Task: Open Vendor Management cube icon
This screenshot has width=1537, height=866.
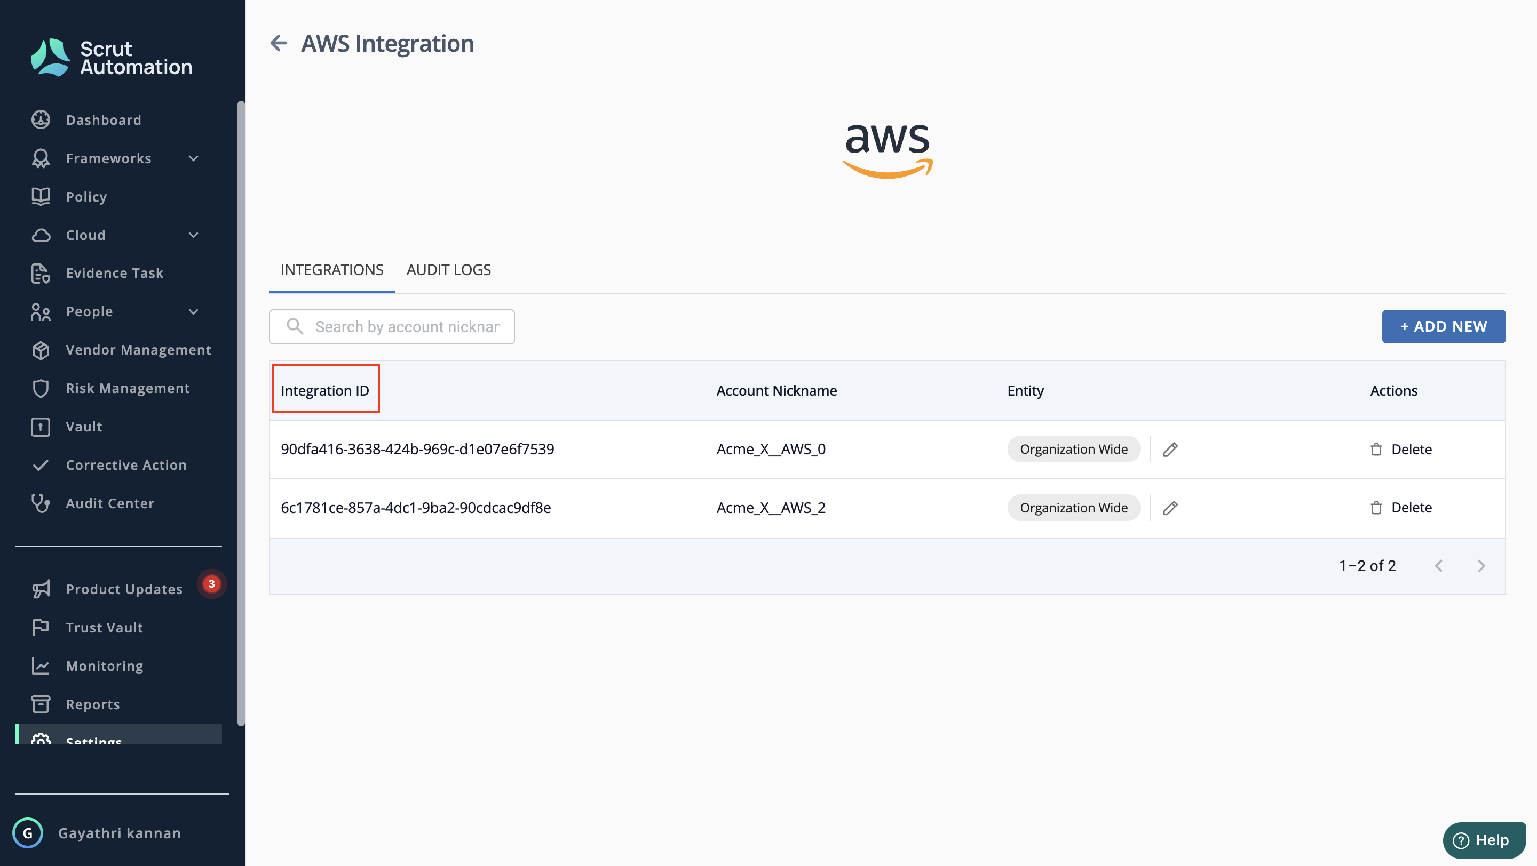Action: (x=41, y=350)
